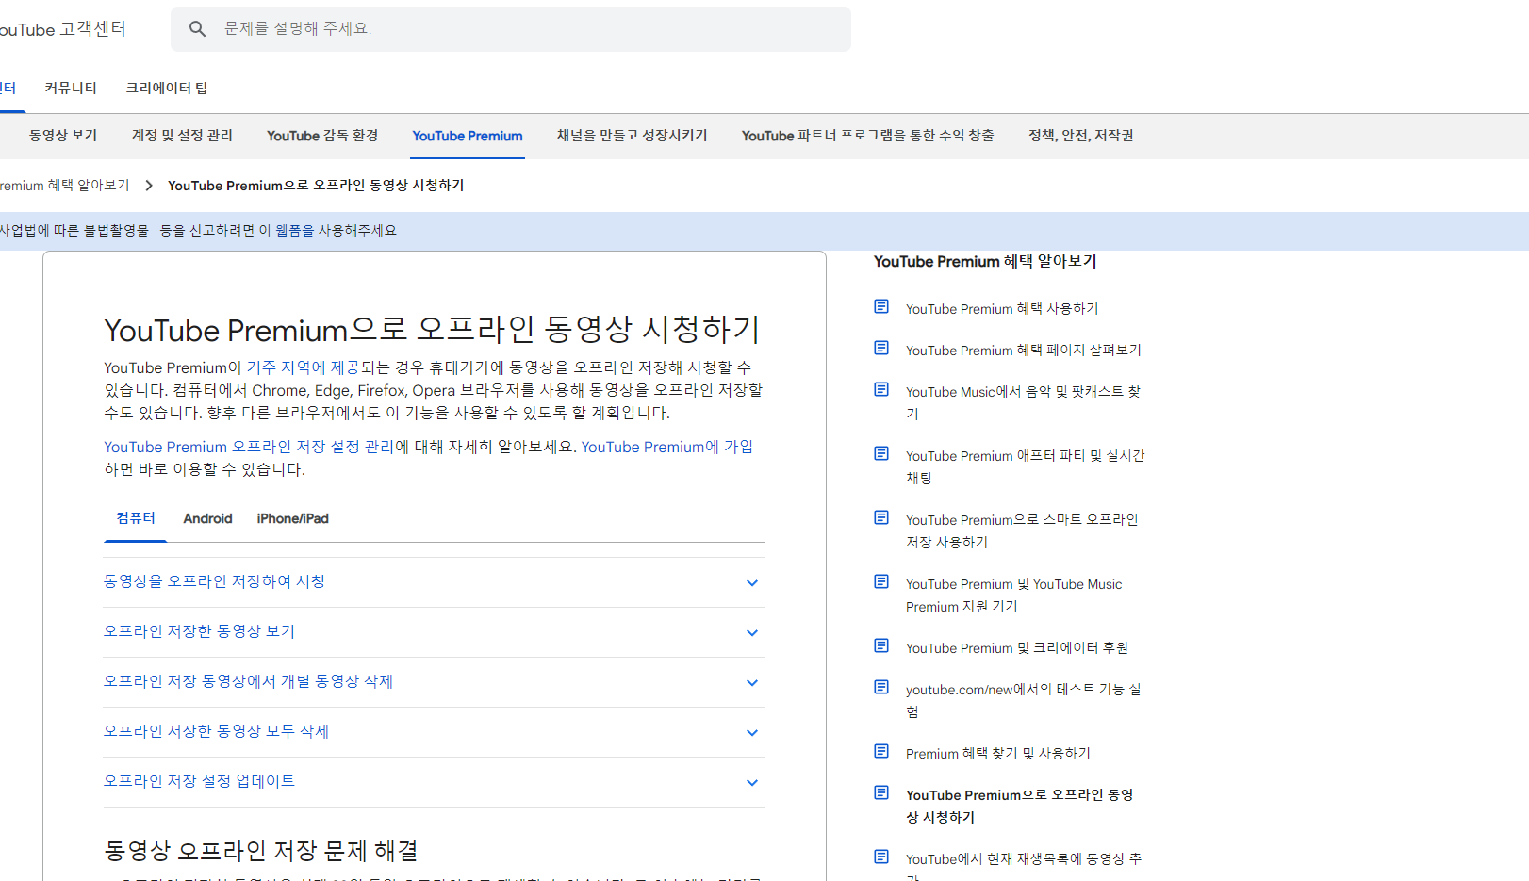Expand 오프라인 저장한 동영상 모두 삭제 chevron

coord(752,733)
